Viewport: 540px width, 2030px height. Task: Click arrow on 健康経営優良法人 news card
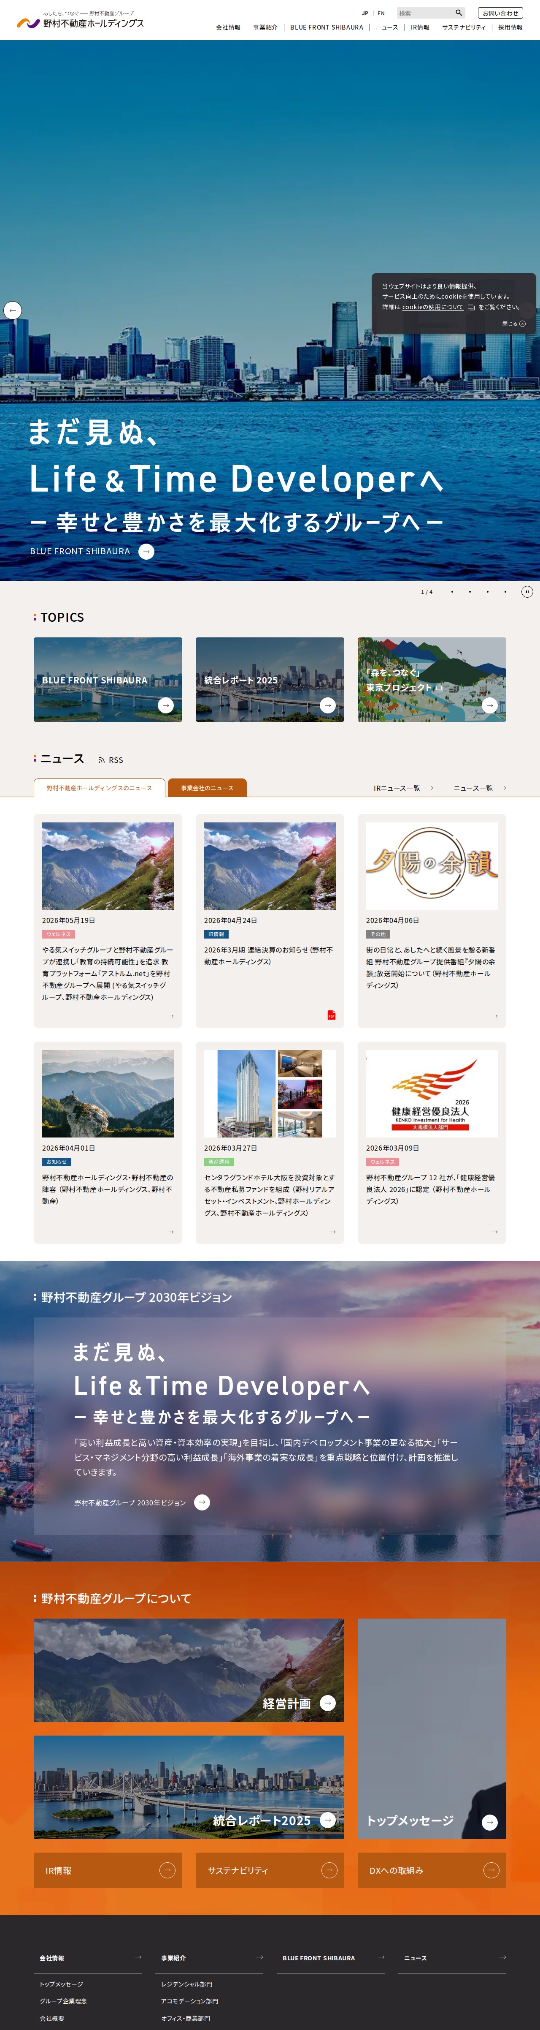pyautogui.click(x=494, y=1232)
